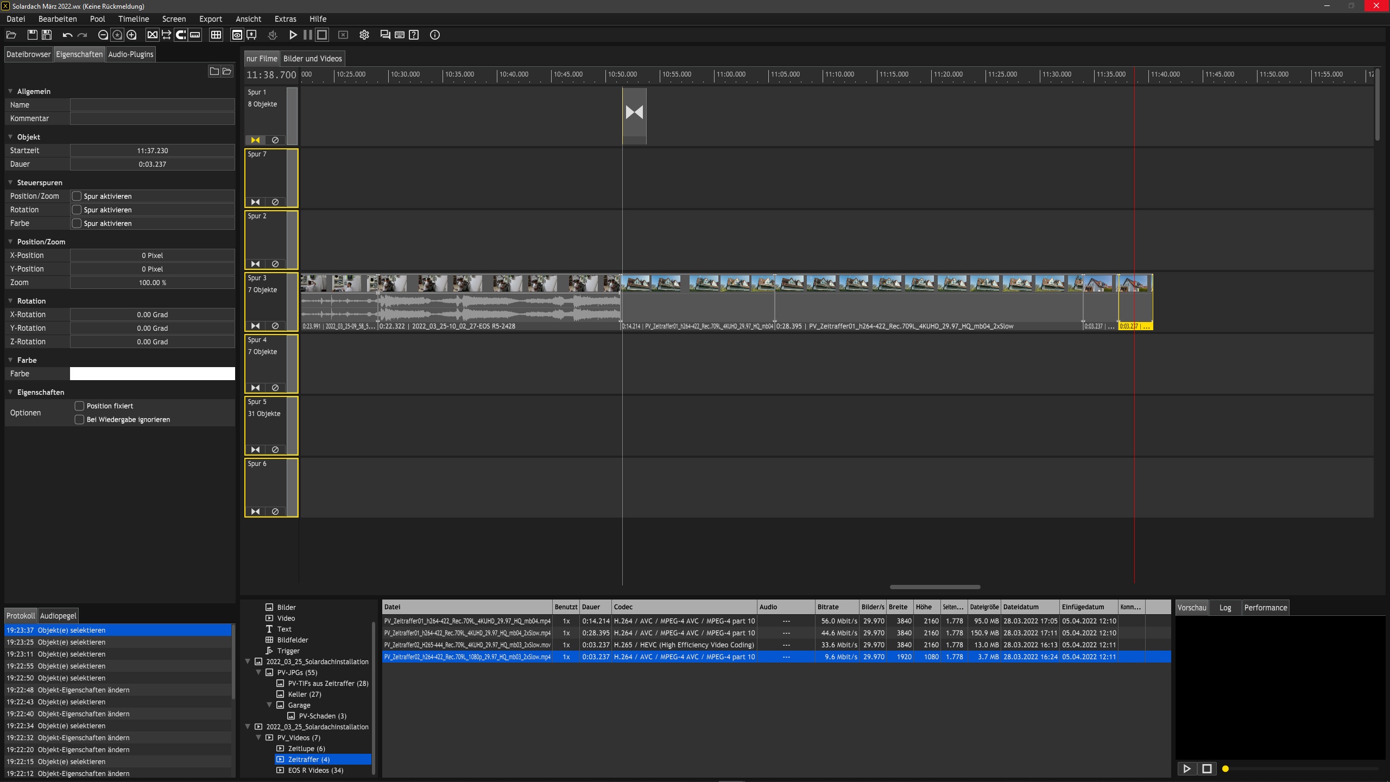The width and height of the screenshot is (1390, 782).
Task: Open settings with the gear icon
Action: pyautogui.click(x=364, y=35)
